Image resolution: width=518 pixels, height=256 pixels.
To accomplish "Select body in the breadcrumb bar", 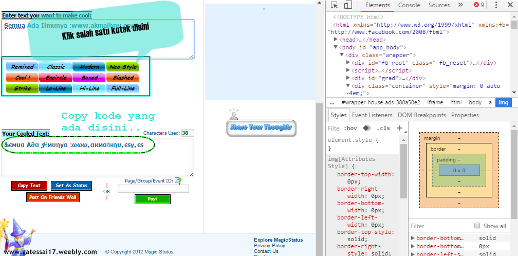I will tap(475, 102).
